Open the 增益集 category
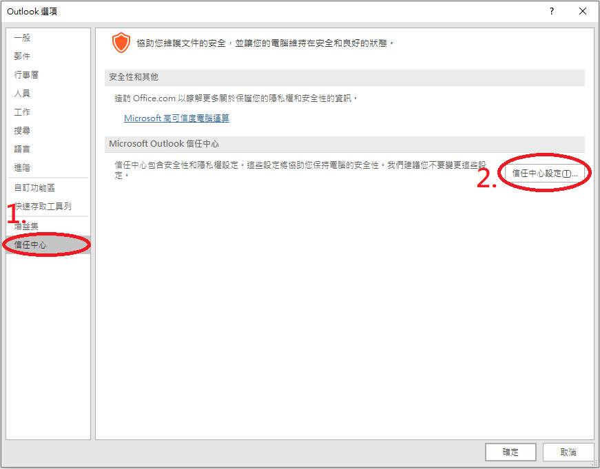Screen dimensions: 600x469 [x=48, y=227]
